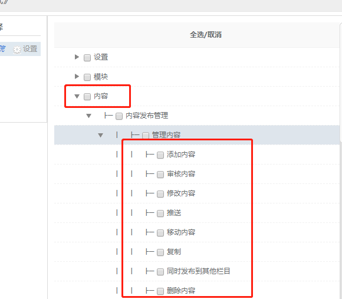Tick the 同时发布到其他栏目 checkbox
Screen dimensions: 342x299
pyautogui.click(x=160, y=272)
